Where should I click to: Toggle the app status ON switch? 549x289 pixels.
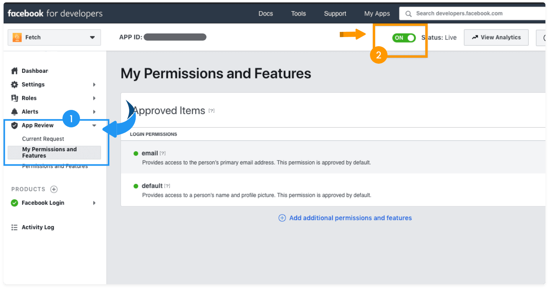[404, 38]
